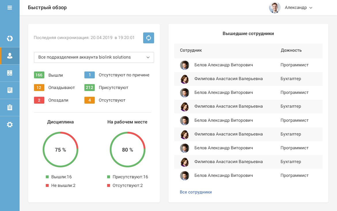The width and height of the screenshot is (337, 211).
Task: Click the Присутствуют label beside 212
Action: [113, 88]
